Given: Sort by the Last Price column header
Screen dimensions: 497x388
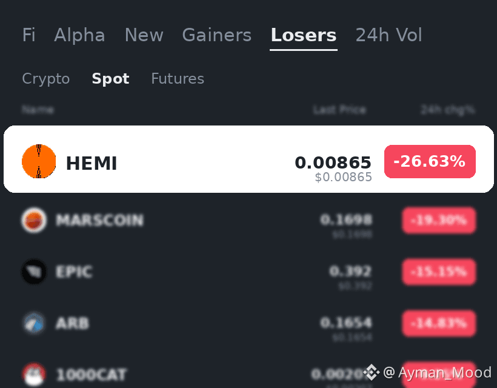Looking at the screenshot, I should [339, 110].
